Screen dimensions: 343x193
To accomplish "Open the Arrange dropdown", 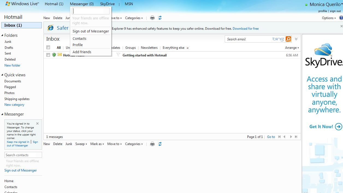I will click(291, 47).
